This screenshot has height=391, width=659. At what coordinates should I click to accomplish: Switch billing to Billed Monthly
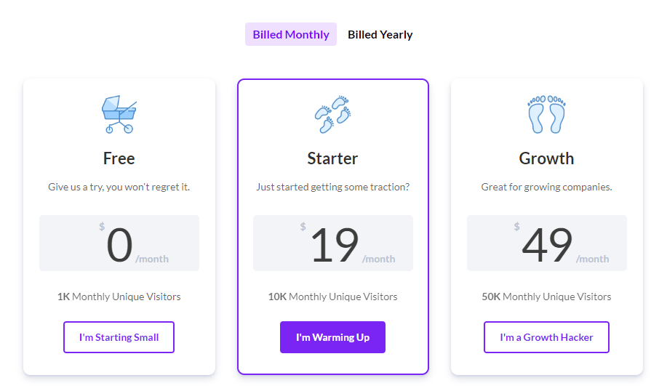[291, 34]
